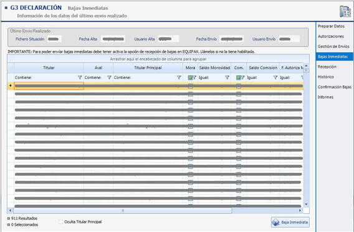Click '911 Resultados' count text
354x232 pixels.
point(24,218)
